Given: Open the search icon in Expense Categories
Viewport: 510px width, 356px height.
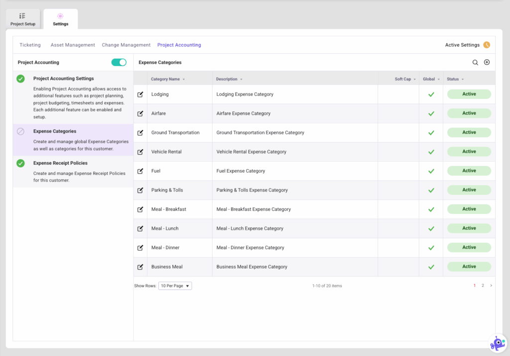Looking at the screenshot, I should tap(476, 62).
